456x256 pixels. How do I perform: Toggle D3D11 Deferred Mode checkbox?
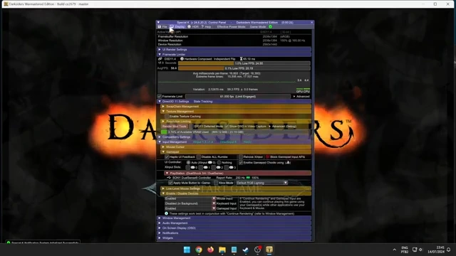click(x=192, y=127)
